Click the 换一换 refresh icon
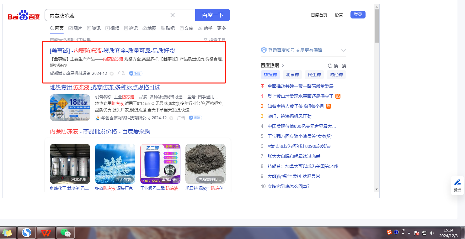465x239 pixels. point(330,66)
